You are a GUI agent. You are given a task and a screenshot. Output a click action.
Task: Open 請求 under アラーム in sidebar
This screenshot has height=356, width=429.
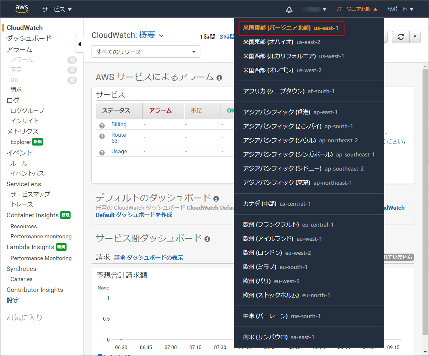click(x=16, y=90)
